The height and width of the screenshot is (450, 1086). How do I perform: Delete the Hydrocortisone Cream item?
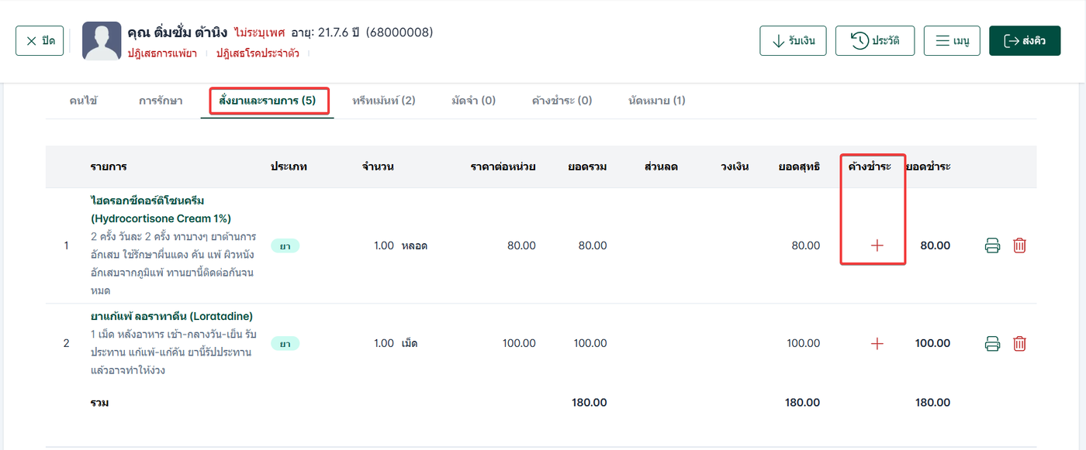point(1019,246)
